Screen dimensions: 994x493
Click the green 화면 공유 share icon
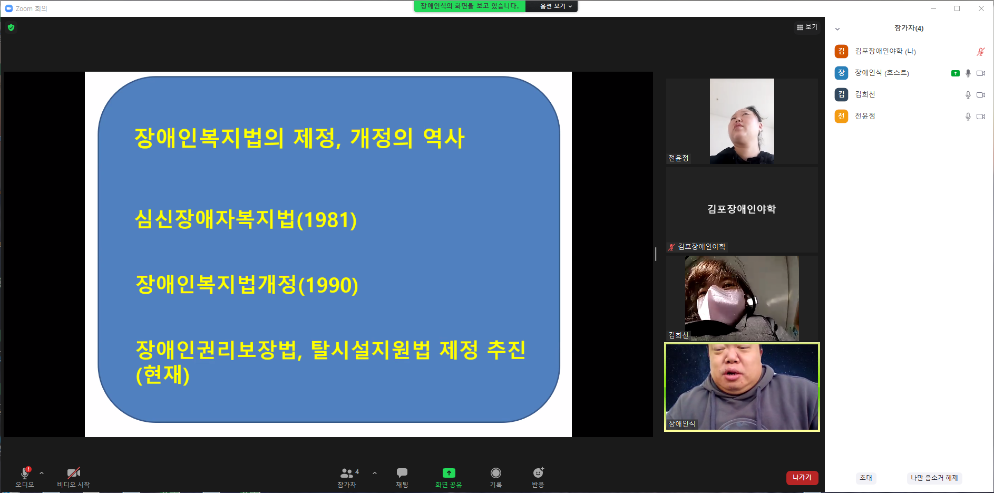449,472
